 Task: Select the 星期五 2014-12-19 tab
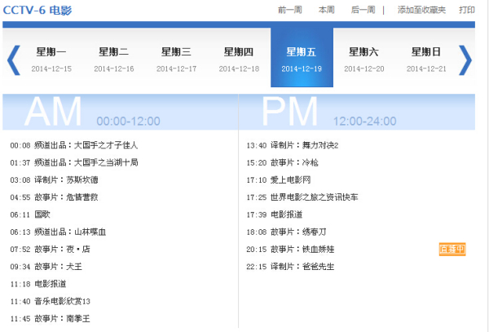tap(302, 57)
